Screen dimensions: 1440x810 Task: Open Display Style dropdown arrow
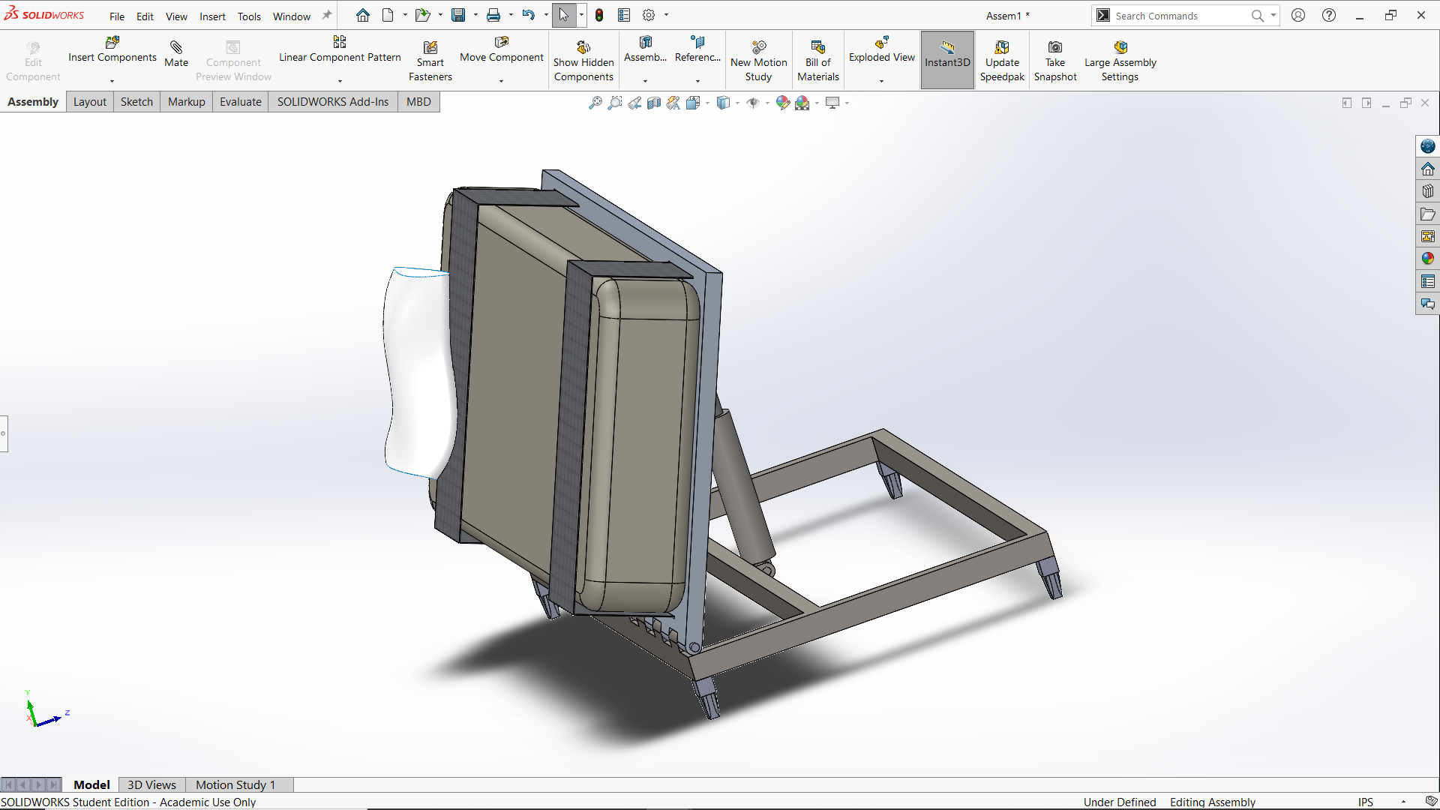pyautogui.click(x=738, y=103)
